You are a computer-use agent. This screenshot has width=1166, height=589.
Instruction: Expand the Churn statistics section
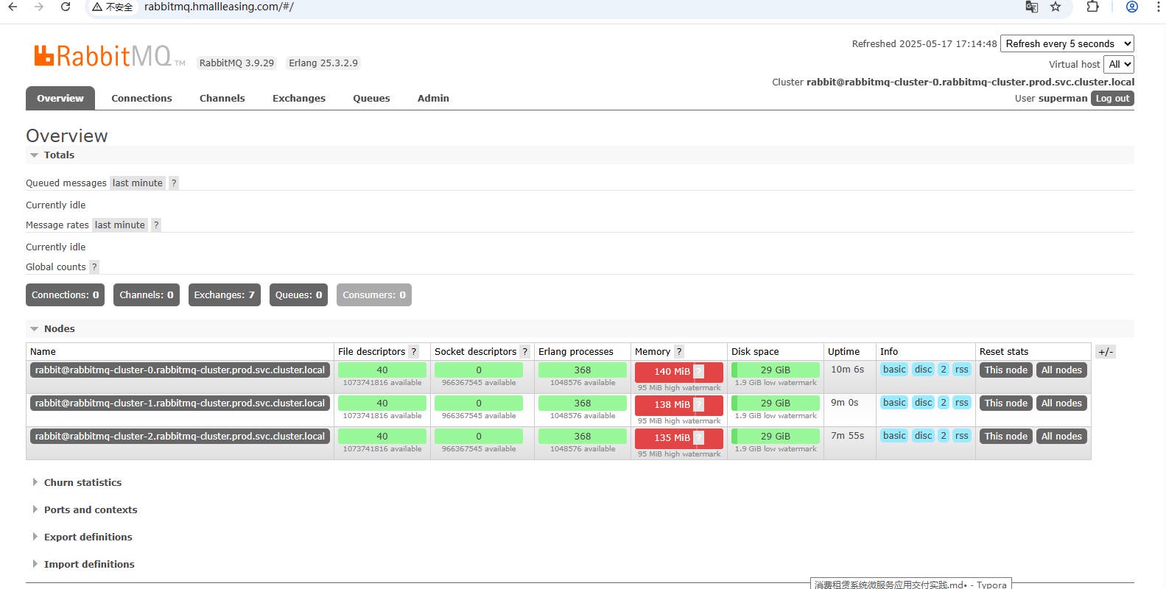[x=82, y=483]
